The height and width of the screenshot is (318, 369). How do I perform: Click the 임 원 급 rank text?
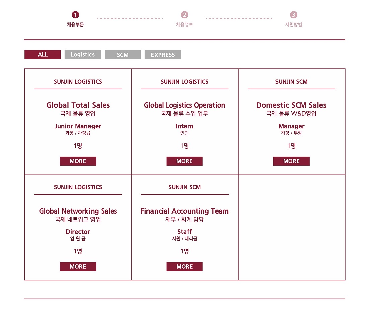pos(78,239)
